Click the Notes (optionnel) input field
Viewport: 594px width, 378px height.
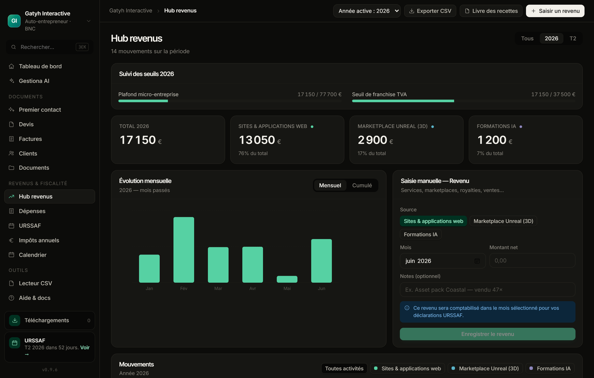[487, 290]
